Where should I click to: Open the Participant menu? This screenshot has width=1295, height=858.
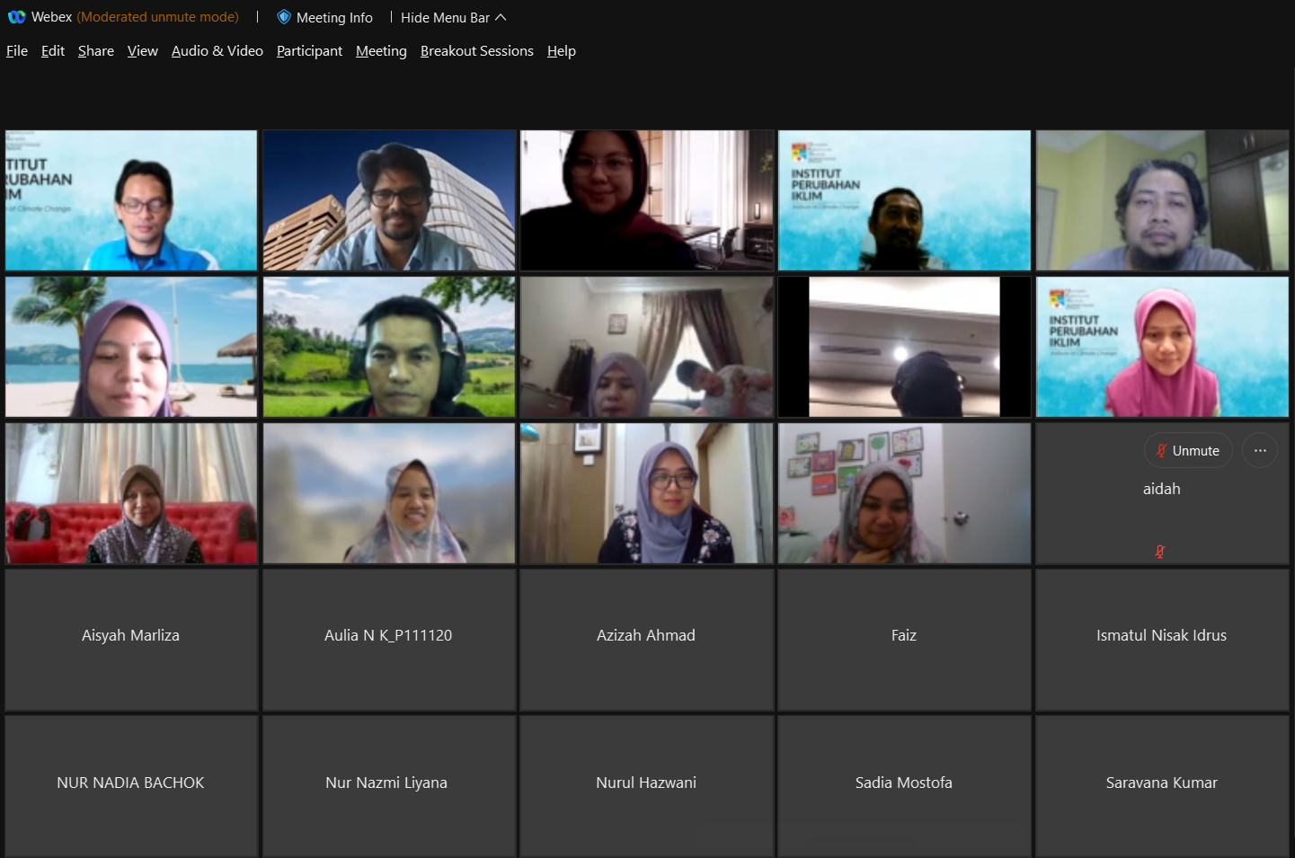coord(309,51)
